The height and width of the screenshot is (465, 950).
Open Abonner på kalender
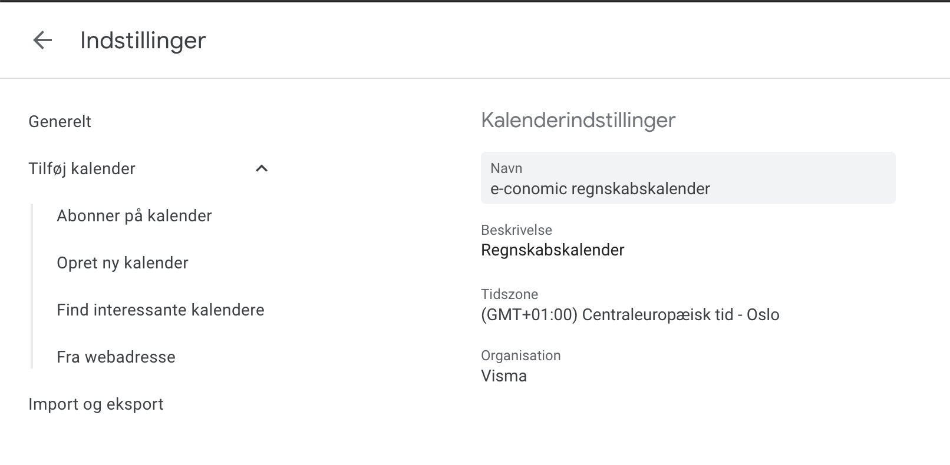134,216
